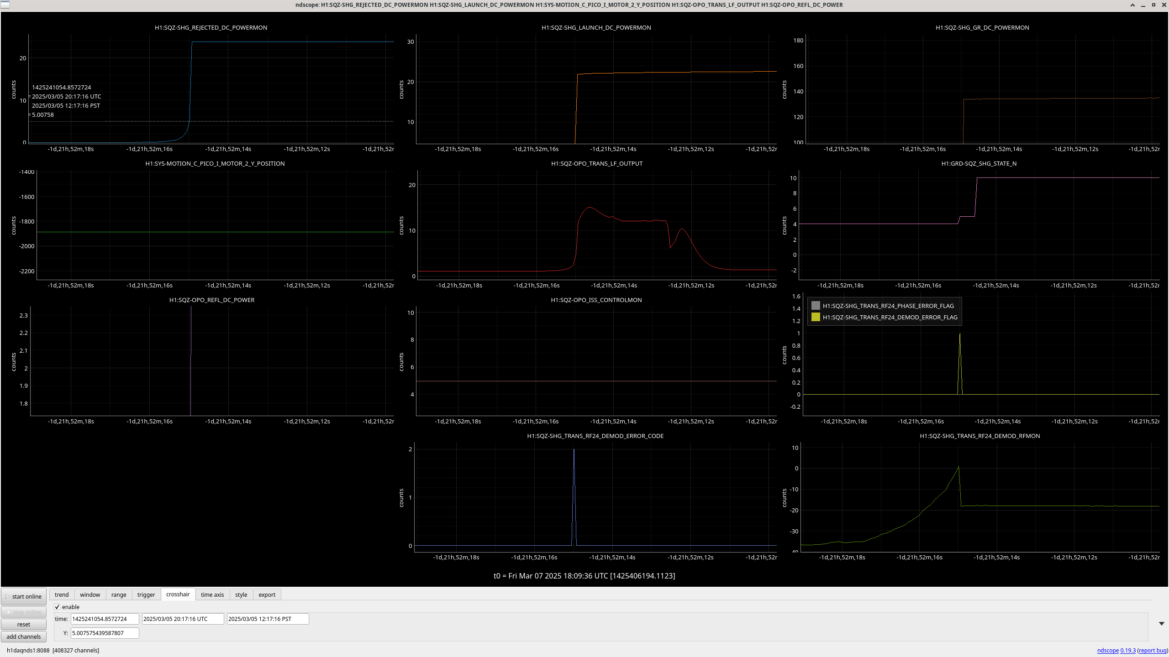
Task: Open the time axis tab
Action: [212, 594]
